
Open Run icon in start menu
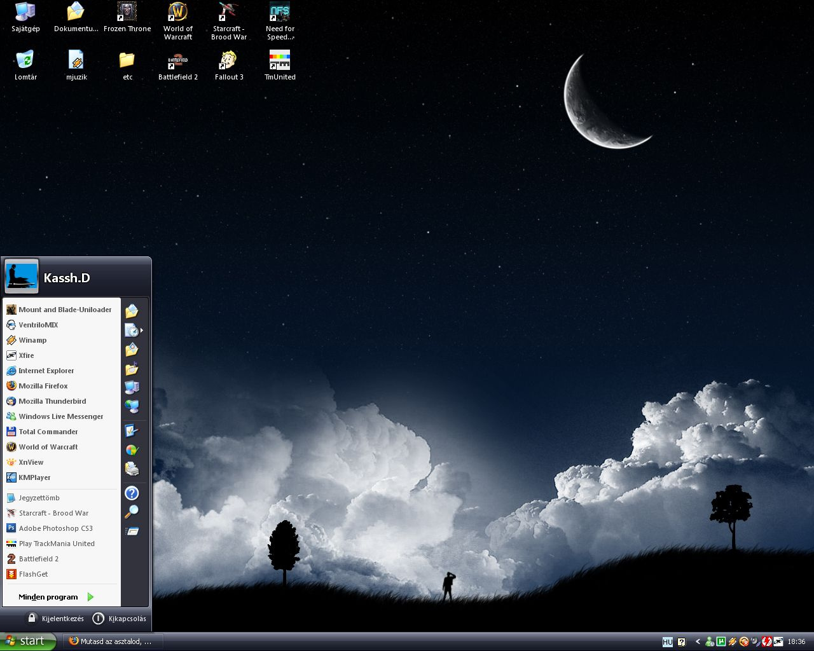(132, 531)
